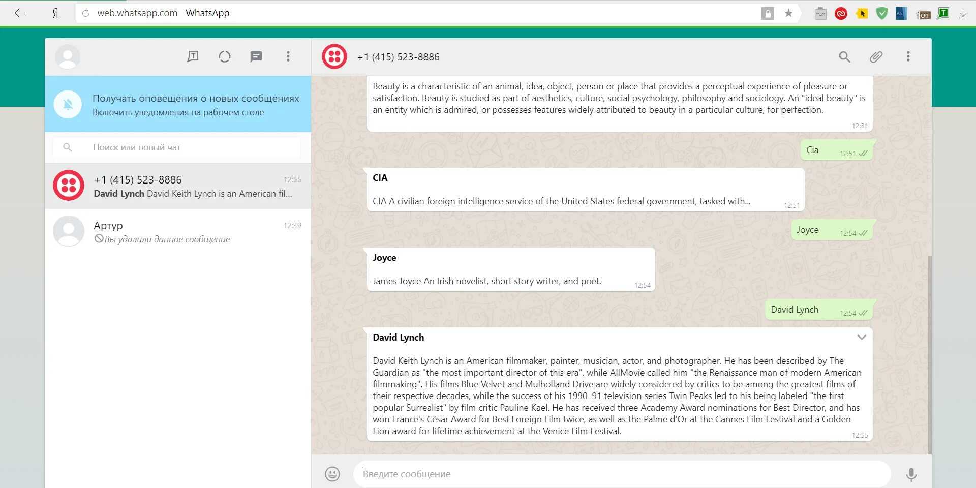
Task: Open Status circle icon
Action: [x=225, y=56]
